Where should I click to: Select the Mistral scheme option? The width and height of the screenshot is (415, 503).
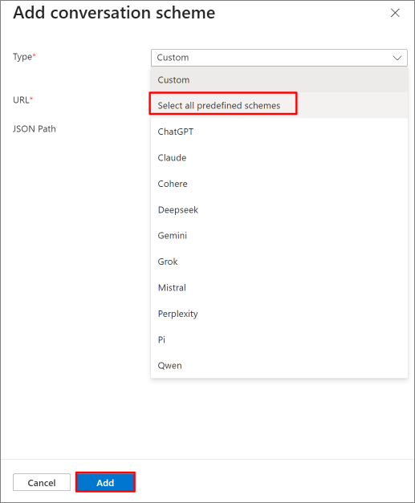point(279,287)
